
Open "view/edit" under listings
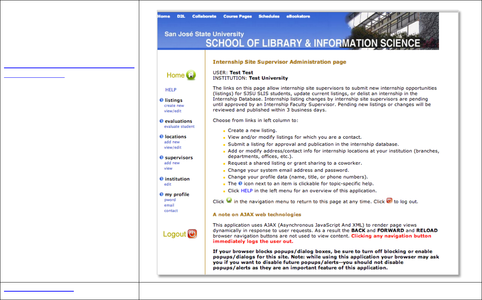click(x=172, y=111)
